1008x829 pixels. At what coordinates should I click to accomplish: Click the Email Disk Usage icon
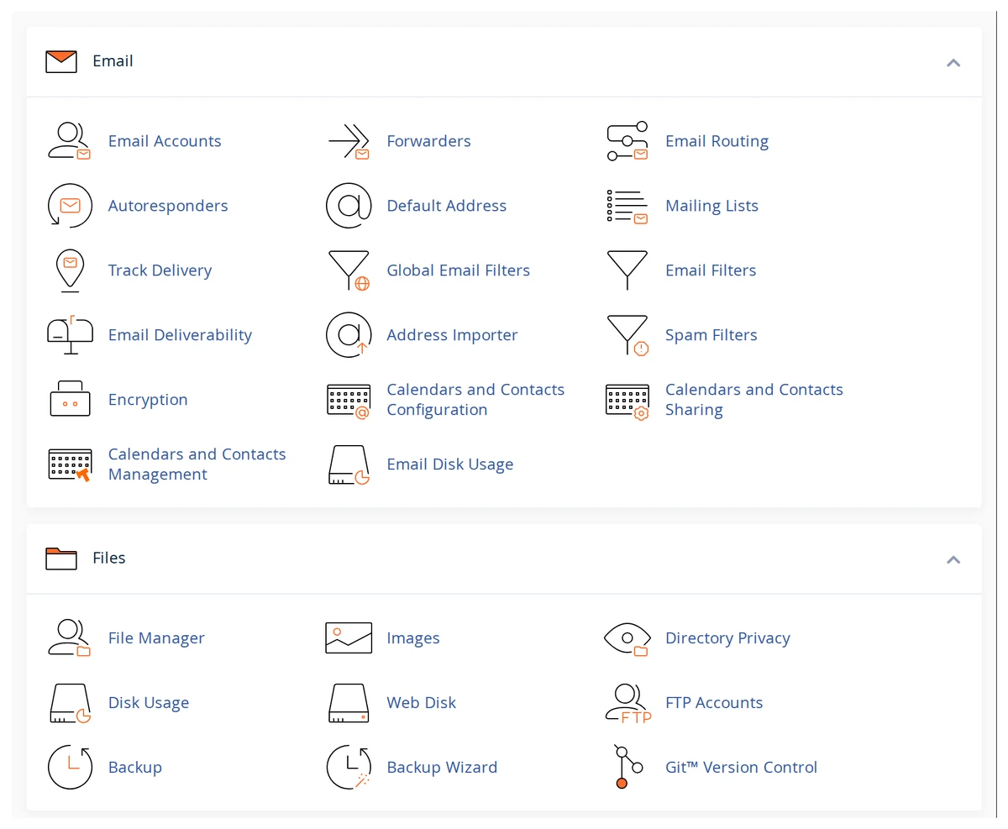click(x=349, y=464)
